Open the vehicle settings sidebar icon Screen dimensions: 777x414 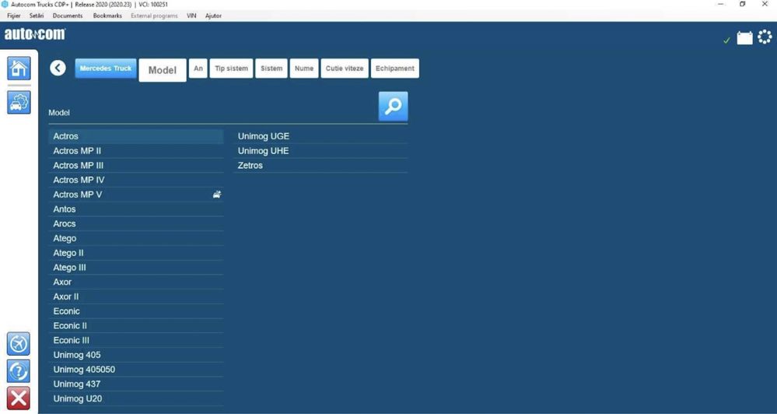coord(19,102)
